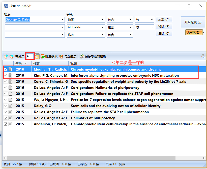Click 开始检索 (S) to start search

click(x=193, y=22)
